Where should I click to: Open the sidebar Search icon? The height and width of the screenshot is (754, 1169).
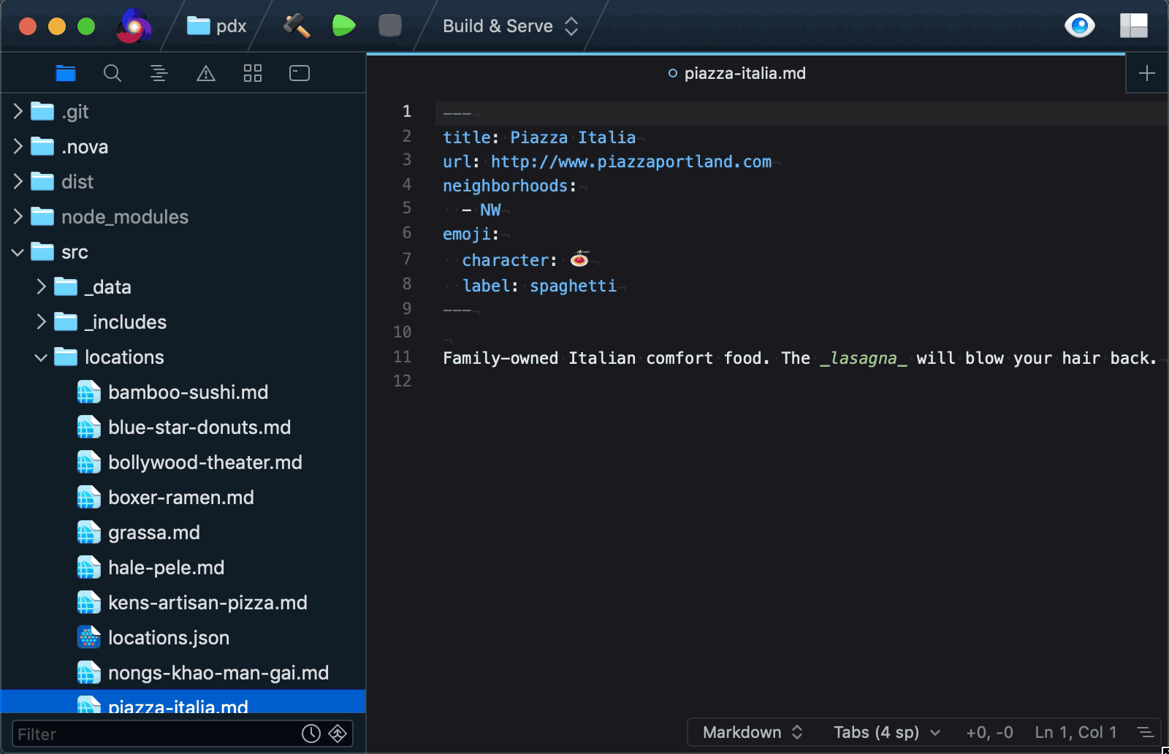113,73
